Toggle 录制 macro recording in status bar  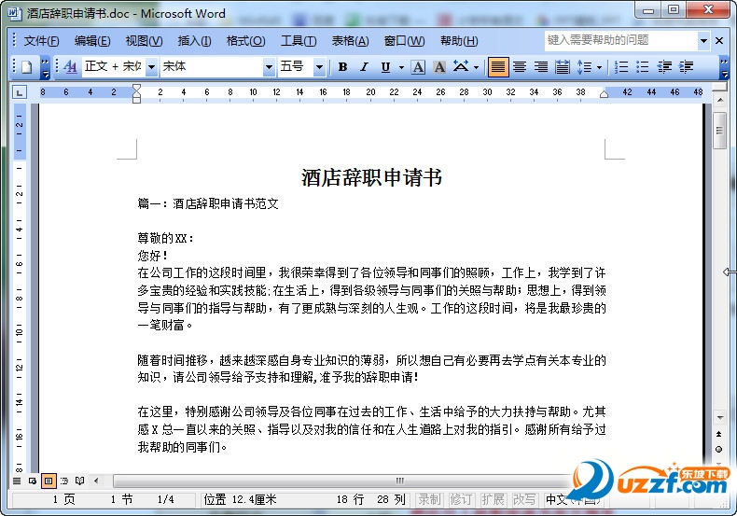click(x=429, y=499)
